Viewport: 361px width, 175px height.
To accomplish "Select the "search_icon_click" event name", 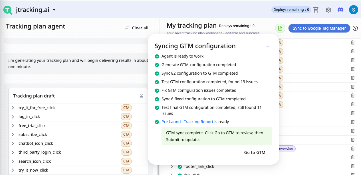I will click(x=35, y=161).
